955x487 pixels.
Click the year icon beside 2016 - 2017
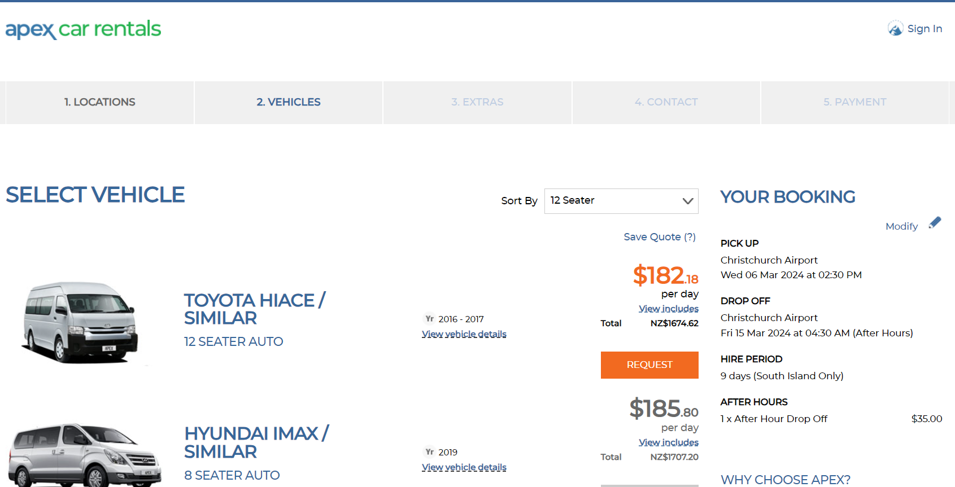tap(430, 319)
